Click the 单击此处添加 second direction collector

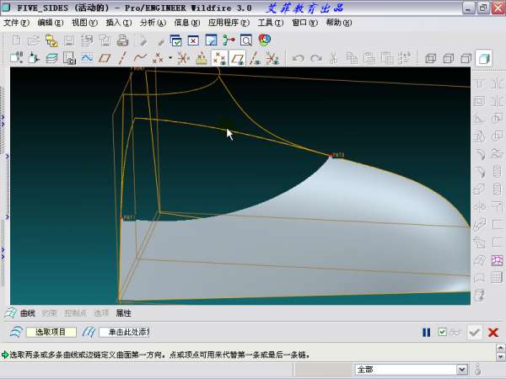click(x=124, y=332)
